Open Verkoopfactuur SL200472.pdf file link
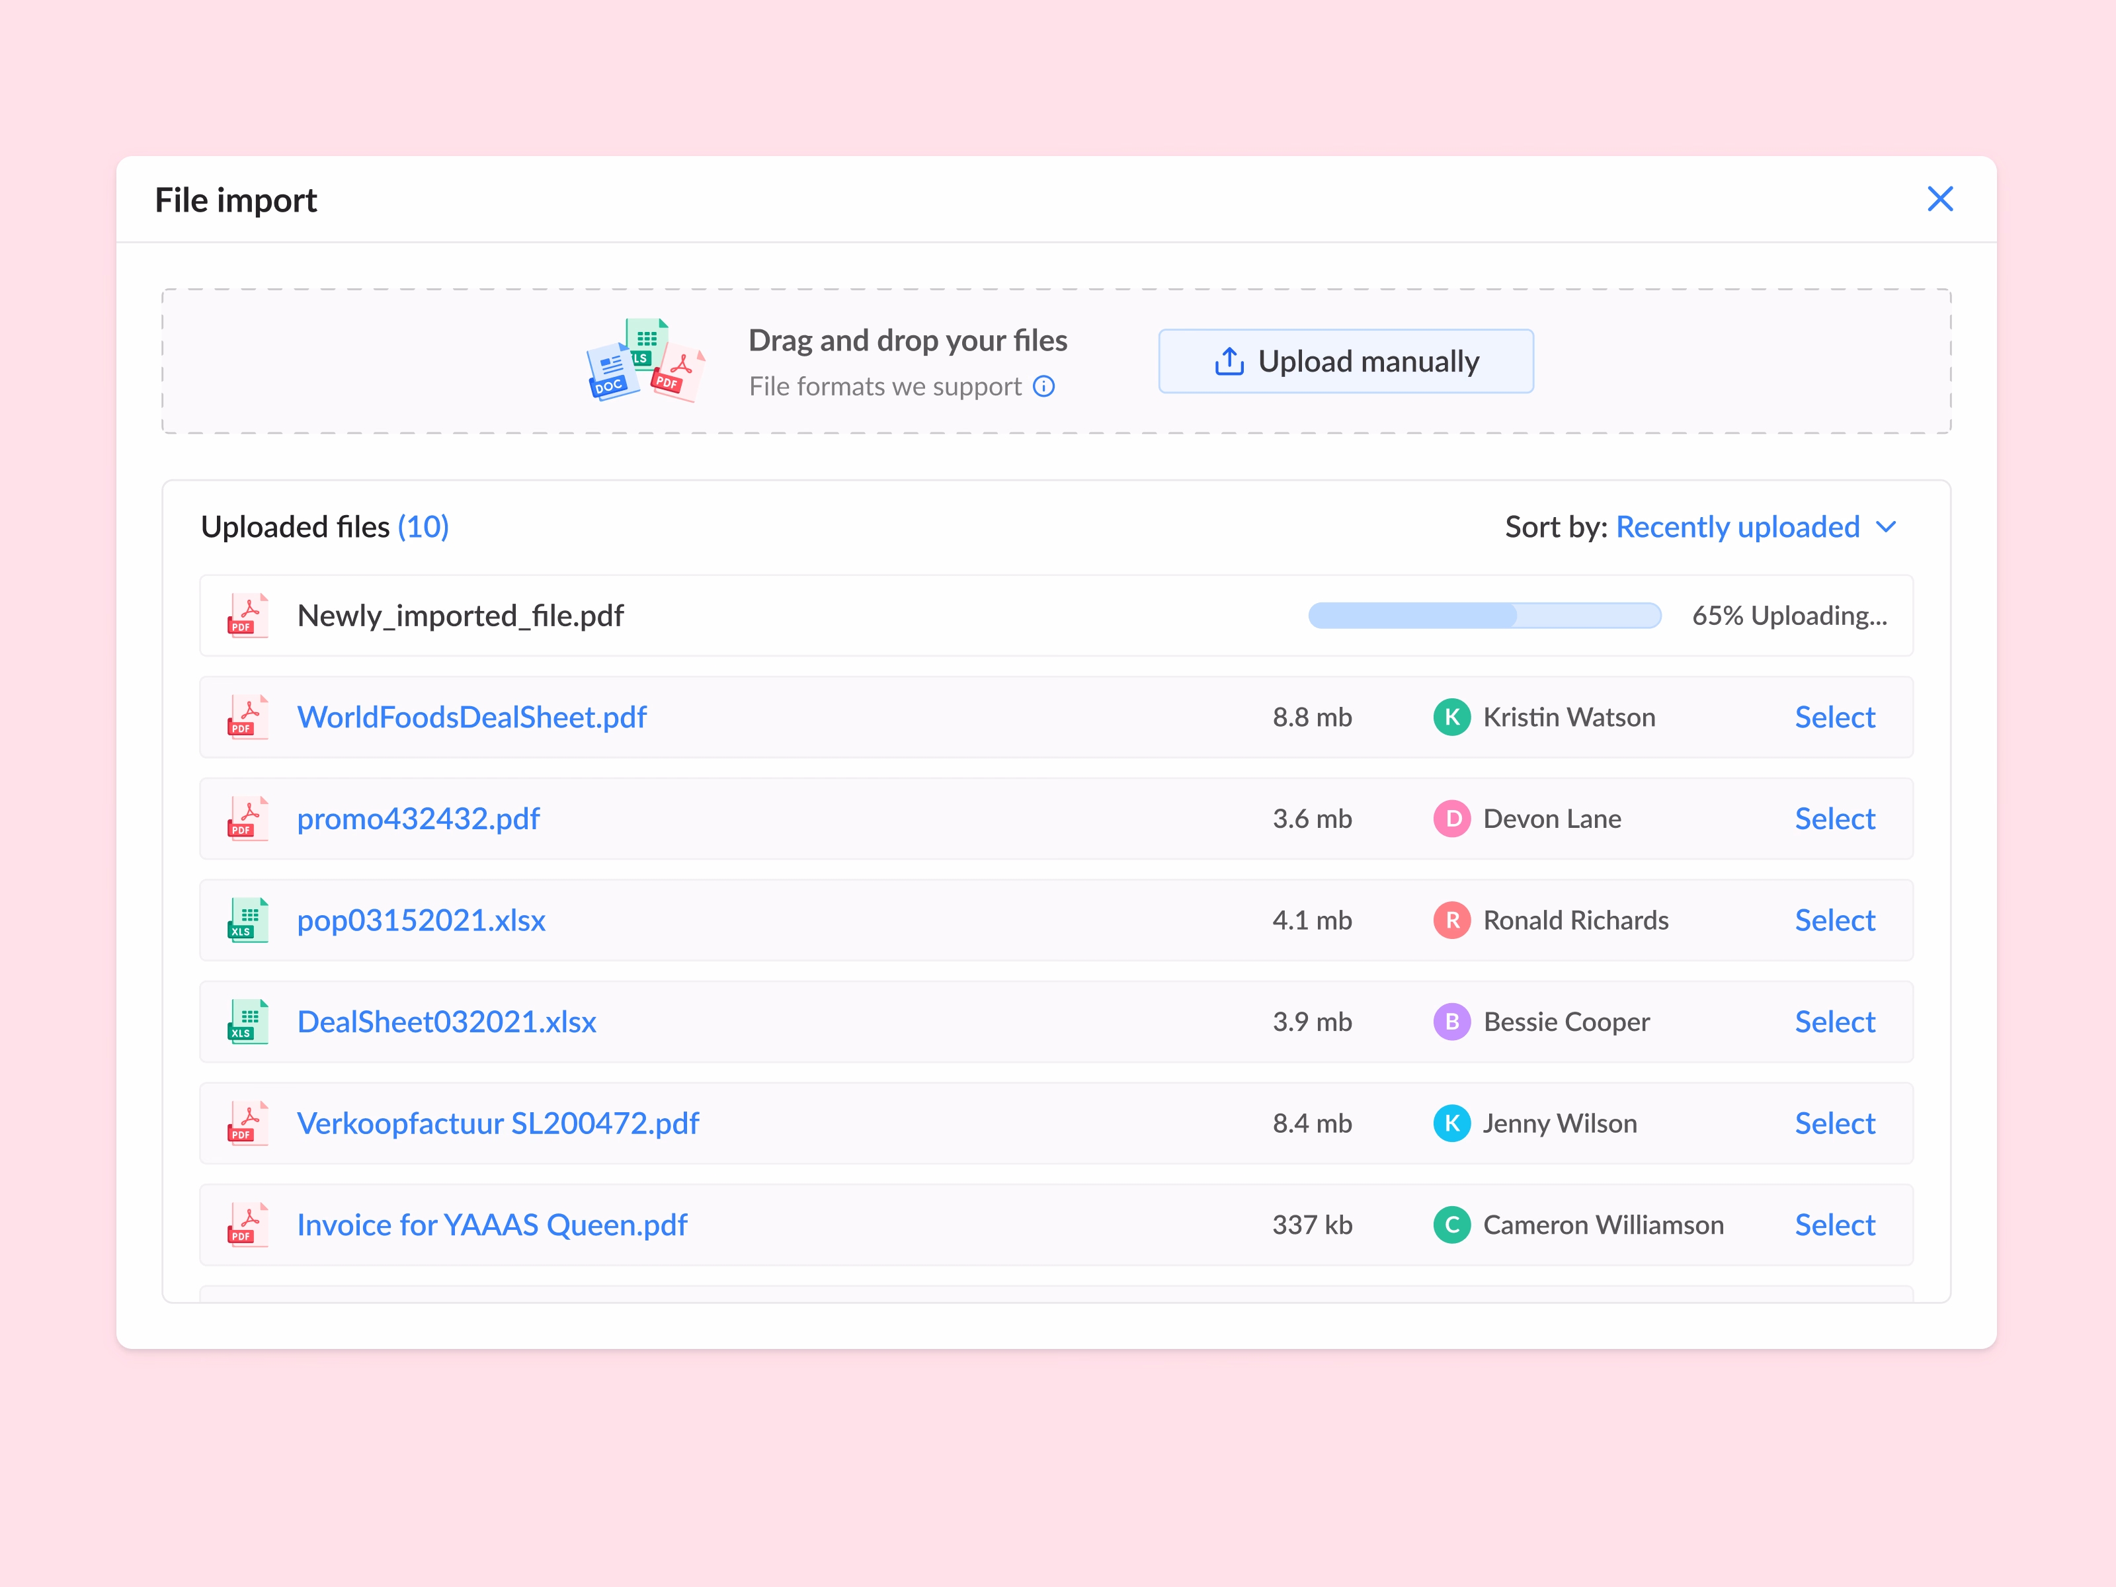Screen dimensions: 2116x1587 (x=497, y=1122)
